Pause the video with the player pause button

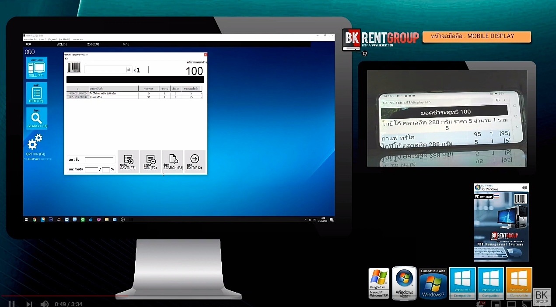pyautogui.click(x=12, y=304)
